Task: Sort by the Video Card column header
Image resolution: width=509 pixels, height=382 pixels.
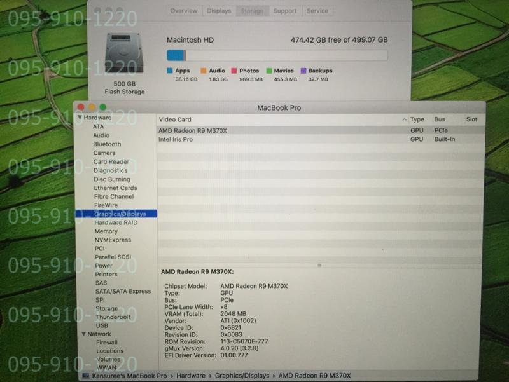Action: tap(175, 119)
